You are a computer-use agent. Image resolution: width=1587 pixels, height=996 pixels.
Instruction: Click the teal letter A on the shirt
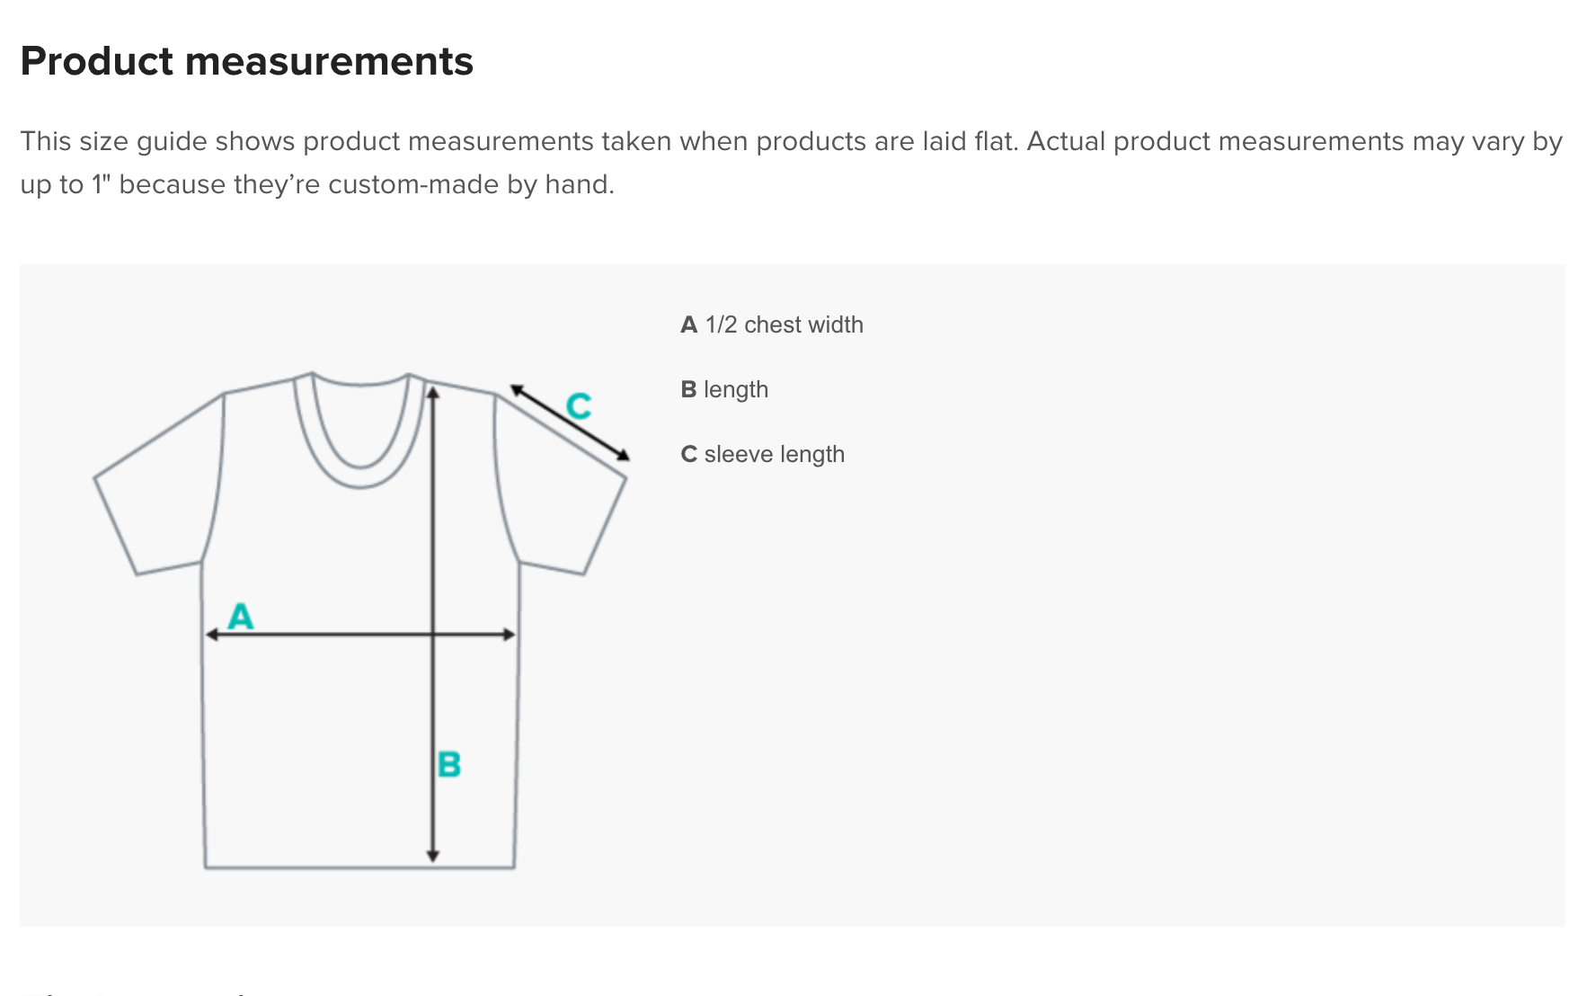pyautogui.click(x=241, y=617)
